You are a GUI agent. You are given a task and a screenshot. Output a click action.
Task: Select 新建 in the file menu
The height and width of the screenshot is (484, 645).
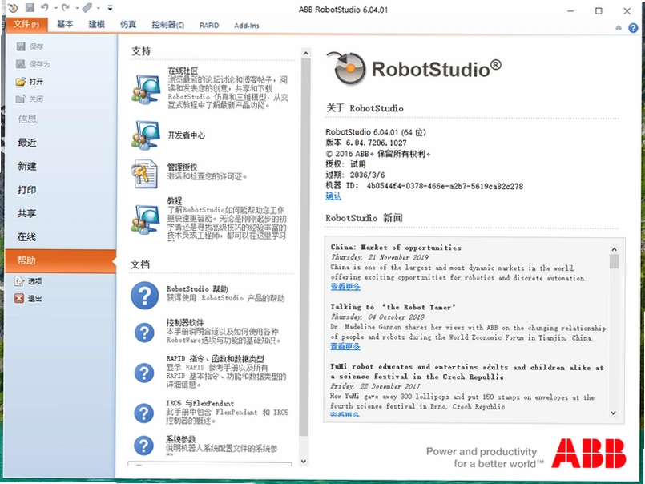click(x=27, y=166)
